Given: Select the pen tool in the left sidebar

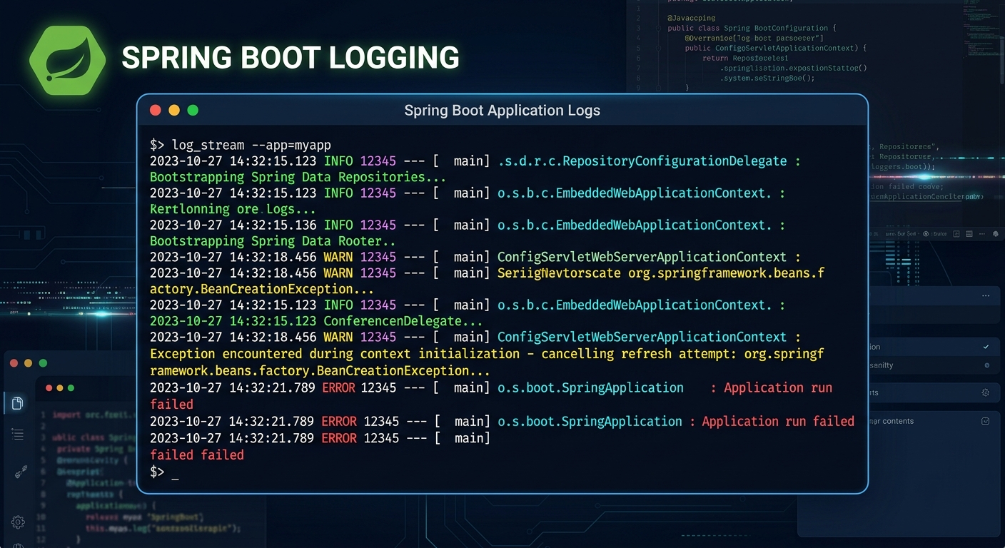Looking at the screenshot, I should (x=21, y=471).
